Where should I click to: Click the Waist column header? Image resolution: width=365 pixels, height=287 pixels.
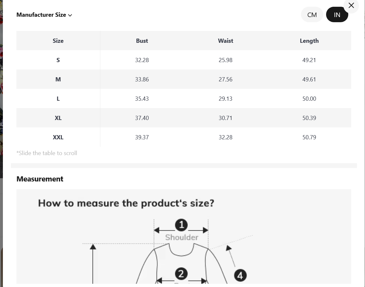point(225,41)
